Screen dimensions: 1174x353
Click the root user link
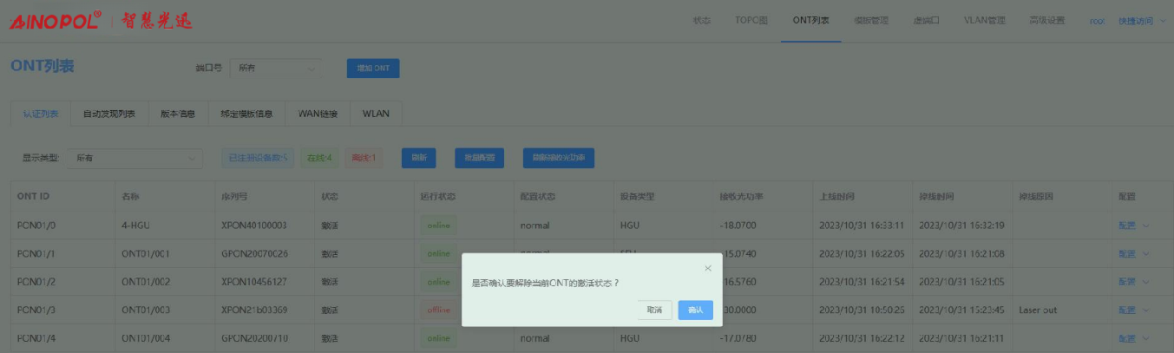(x=1096, y=21)
